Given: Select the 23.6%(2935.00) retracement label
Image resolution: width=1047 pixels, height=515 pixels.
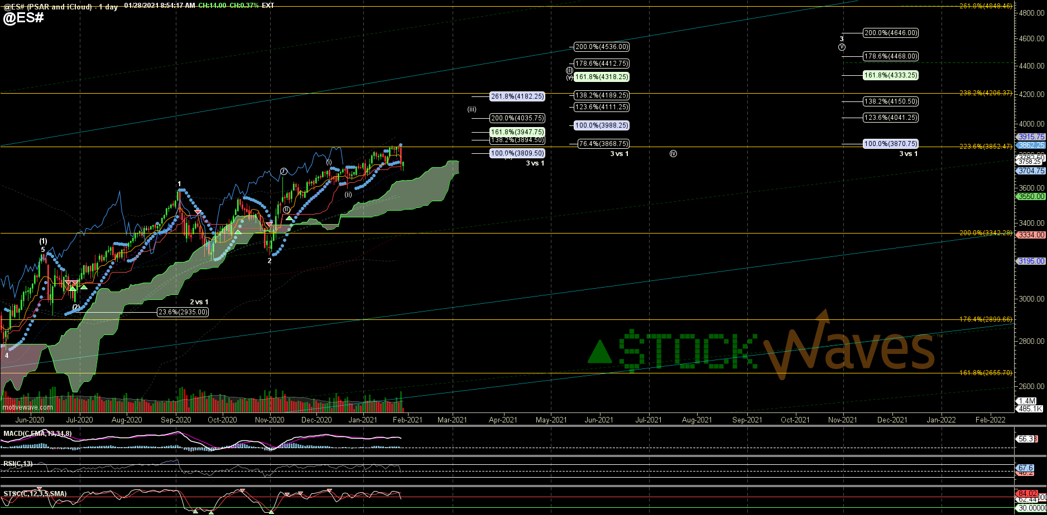Looking at the screenshot, I should pos(182,312).
